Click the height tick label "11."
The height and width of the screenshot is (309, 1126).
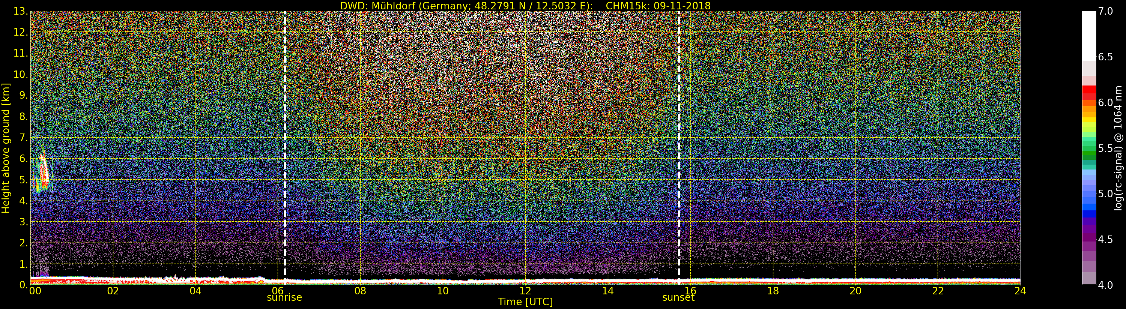click(21, 53)
